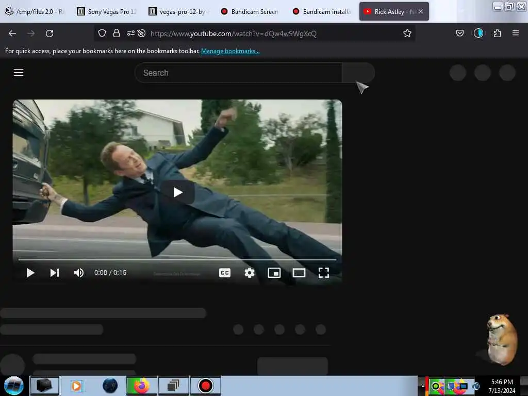Show hidden system tray icons
The height and width of the screenshot is (396, 528).
point(423,386)
